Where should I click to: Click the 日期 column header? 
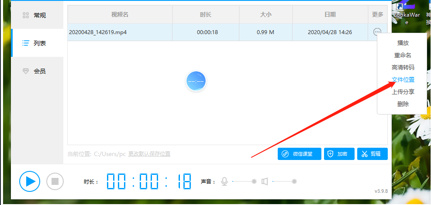330,14
